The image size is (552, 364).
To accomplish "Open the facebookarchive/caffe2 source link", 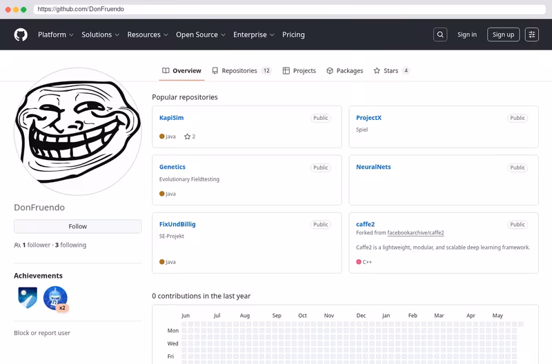I will click(x=415, y=233).
